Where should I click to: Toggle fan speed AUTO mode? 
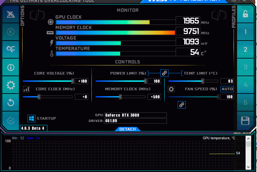click(227, 89)
